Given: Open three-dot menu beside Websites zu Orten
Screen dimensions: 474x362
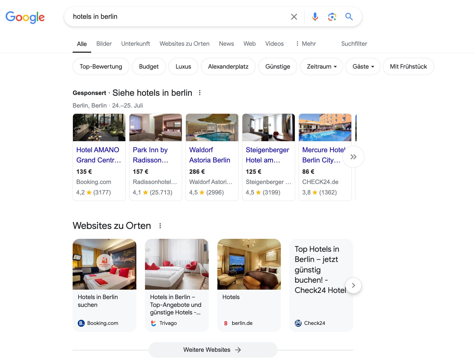Looking at the screenshot, I should point(160,226).
